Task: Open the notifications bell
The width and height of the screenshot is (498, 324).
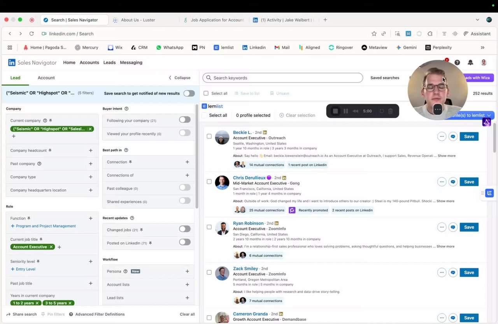Action: point(470,62)
